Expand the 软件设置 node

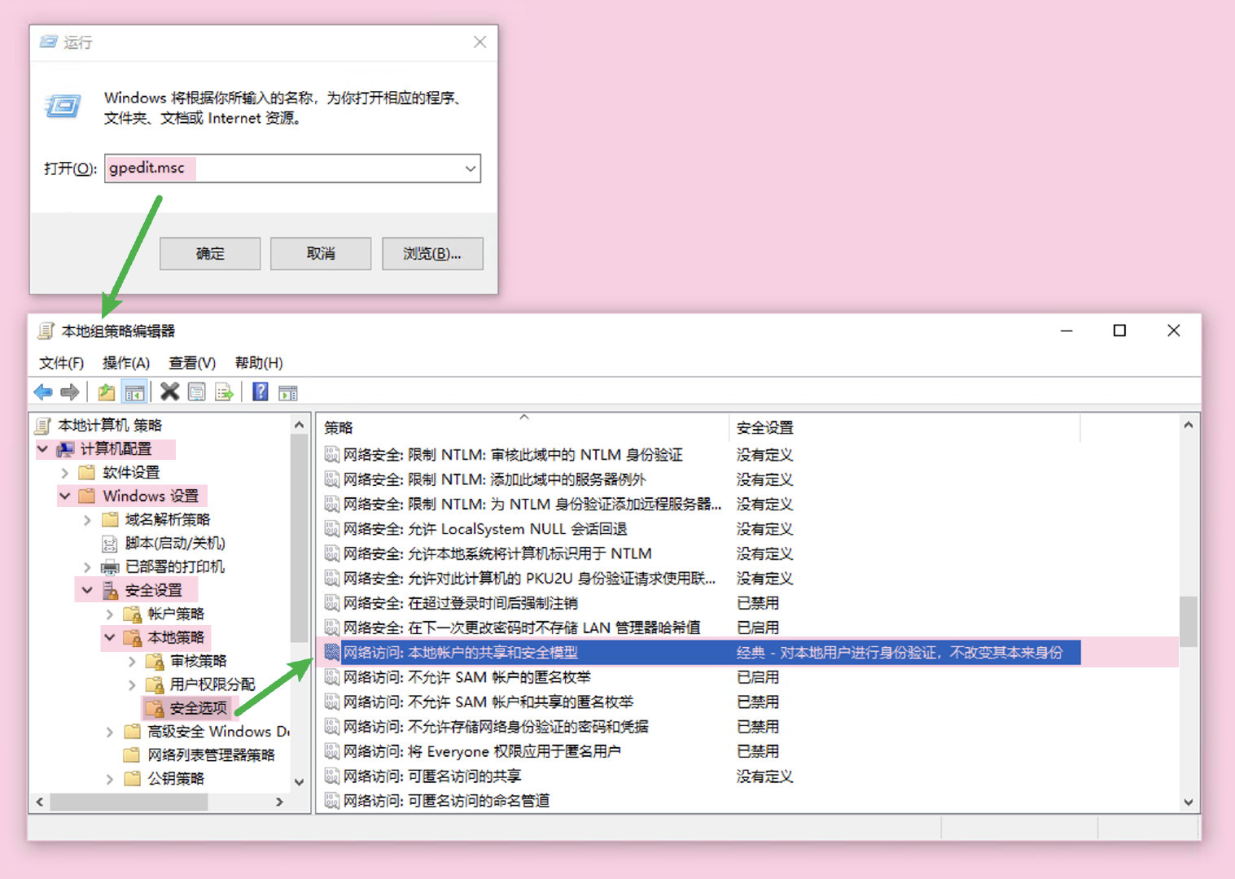click(65, 472)
